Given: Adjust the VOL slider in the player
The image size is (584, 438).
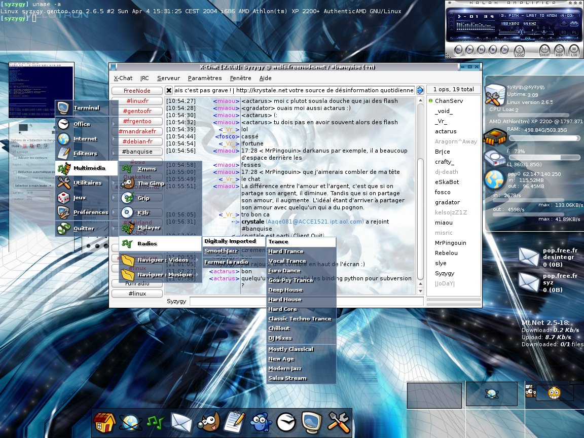Looking at the screenshot, I should click(522, 32).
